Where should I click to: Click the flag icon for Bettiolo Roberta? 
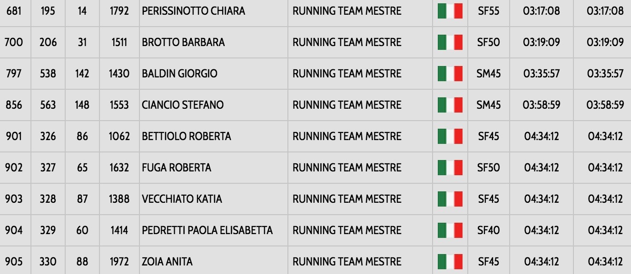click(x=450, y=136)
